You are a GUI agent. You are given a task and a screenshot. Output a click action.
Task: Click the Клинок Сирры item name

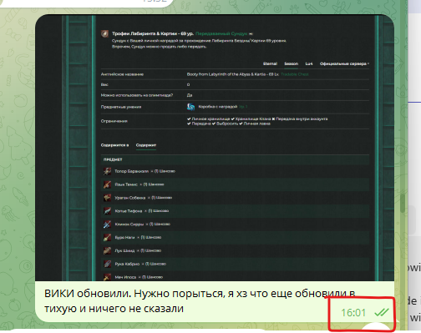tap(129, 225)
